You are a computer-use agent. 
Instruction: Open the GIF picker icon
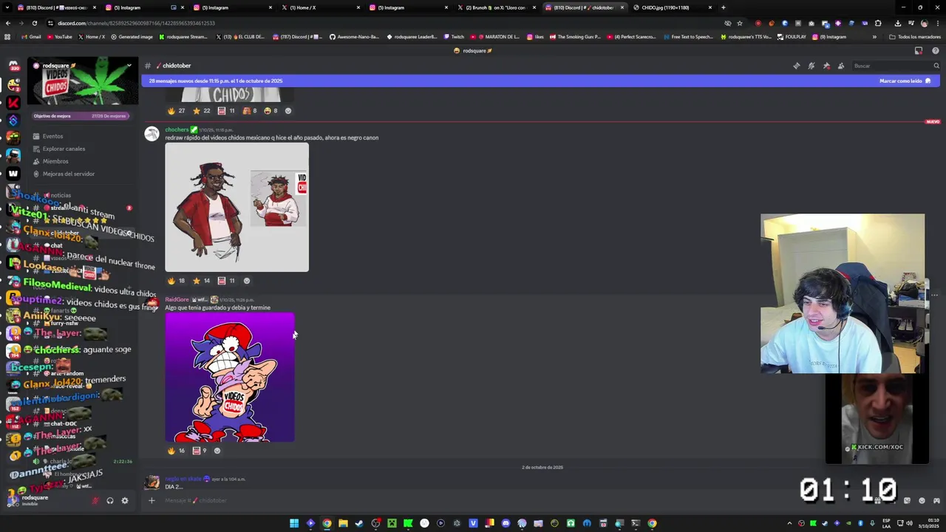point(892,500)
